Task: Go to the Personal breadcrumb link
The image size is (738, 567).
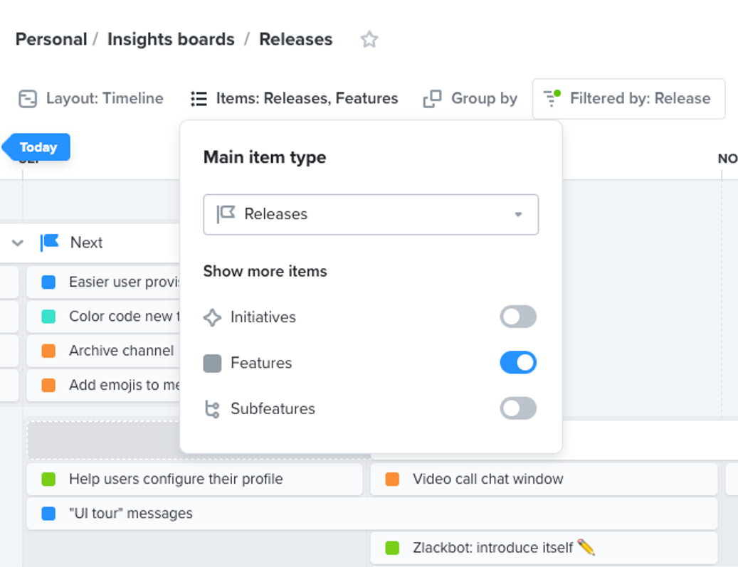Action: tap(51, 40)
